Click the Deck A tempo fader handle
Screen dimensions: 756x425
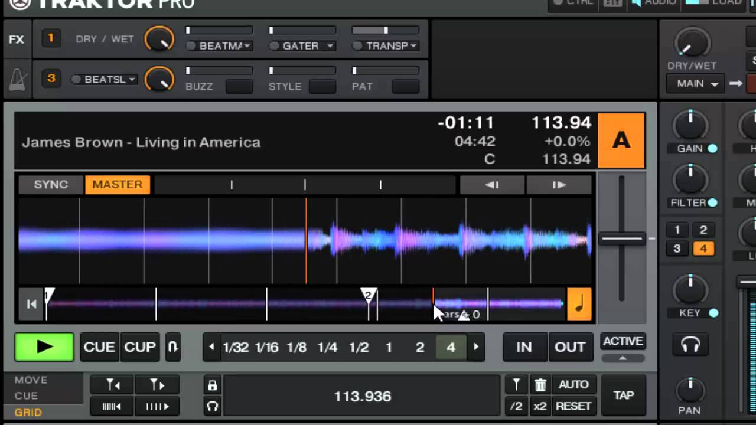(621, 238)
